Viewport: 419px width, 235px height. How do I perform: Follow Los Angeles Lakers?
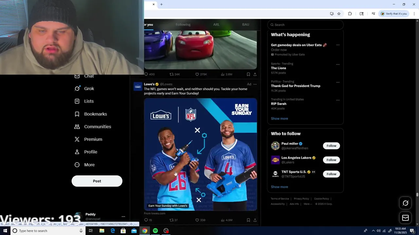pos(331,160)
